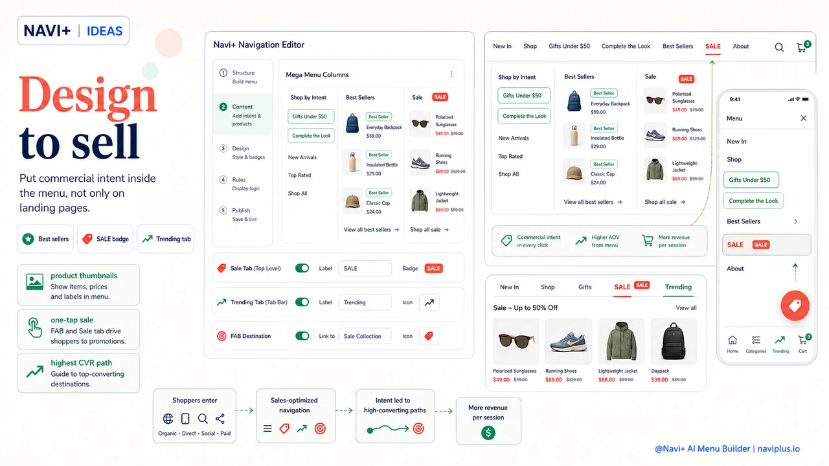The image size is (829, 466).
Task: Click the Higher AOV trend icon
Action: click(x=580, y=241)
